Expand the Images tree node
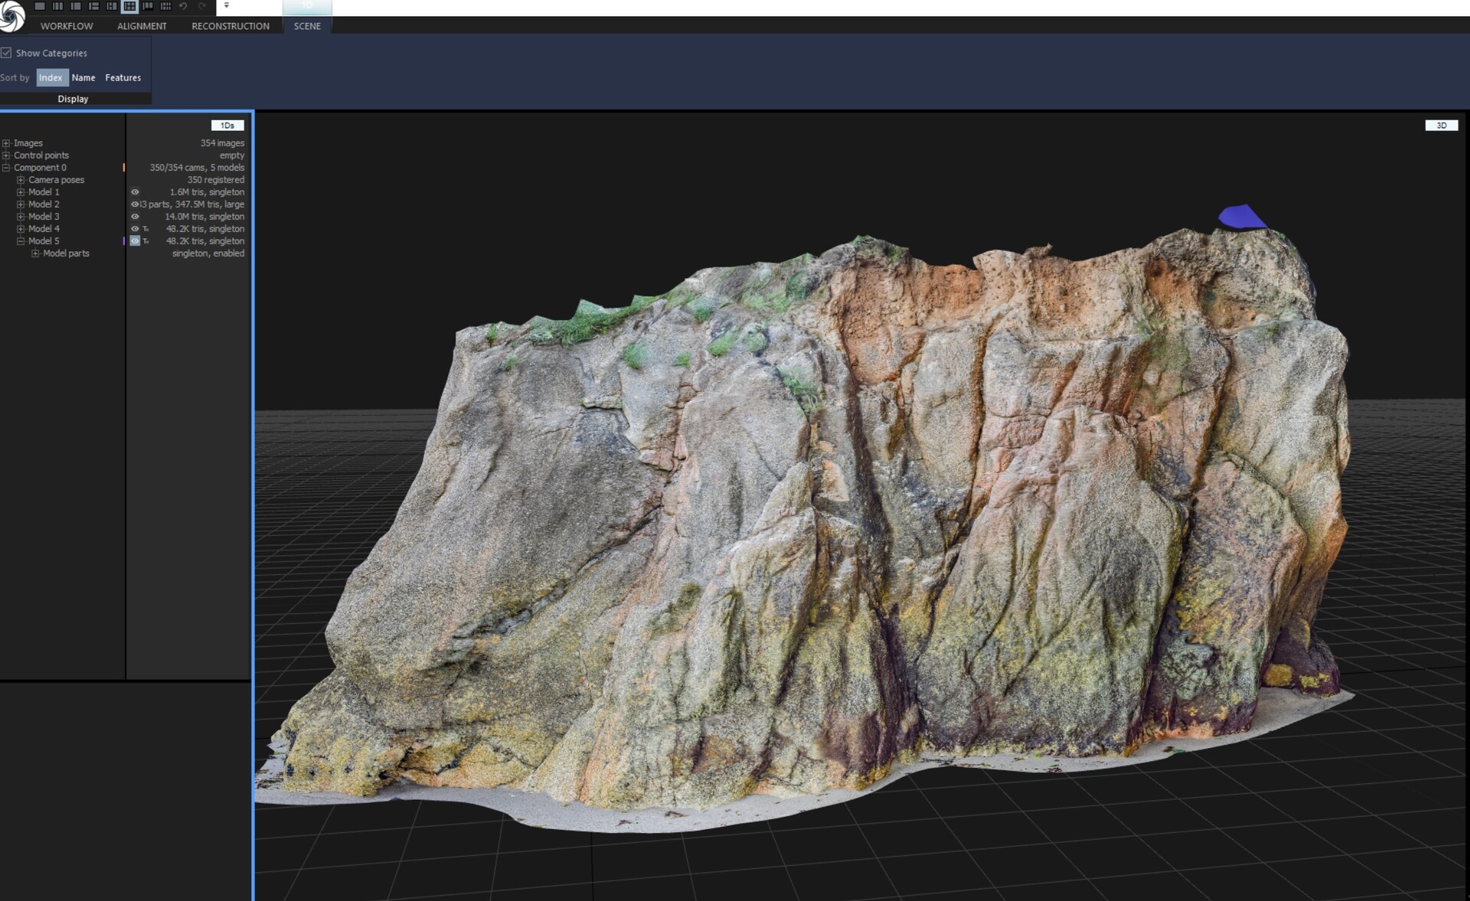The height and width of the screenshot is (901, 1470). tap(6, 143)
